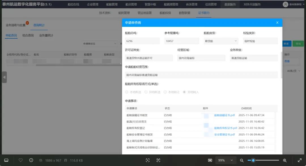Click the left-arrow sidebar collapse handle

4,77
